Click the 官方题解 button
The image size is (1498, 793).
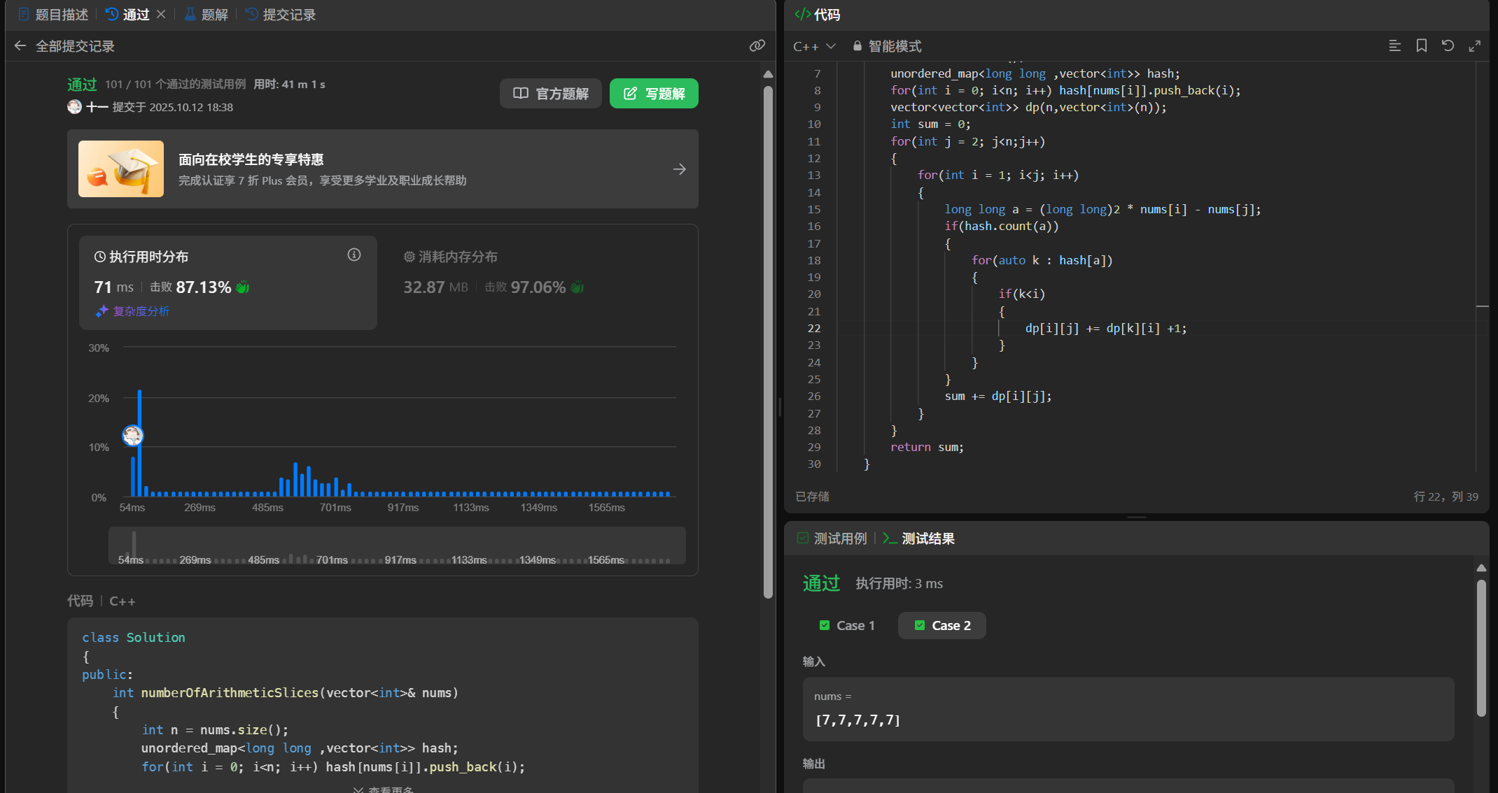point(551,94)
